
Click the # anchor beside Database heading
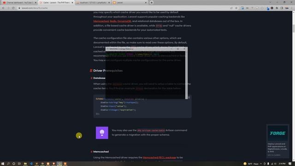91,78
